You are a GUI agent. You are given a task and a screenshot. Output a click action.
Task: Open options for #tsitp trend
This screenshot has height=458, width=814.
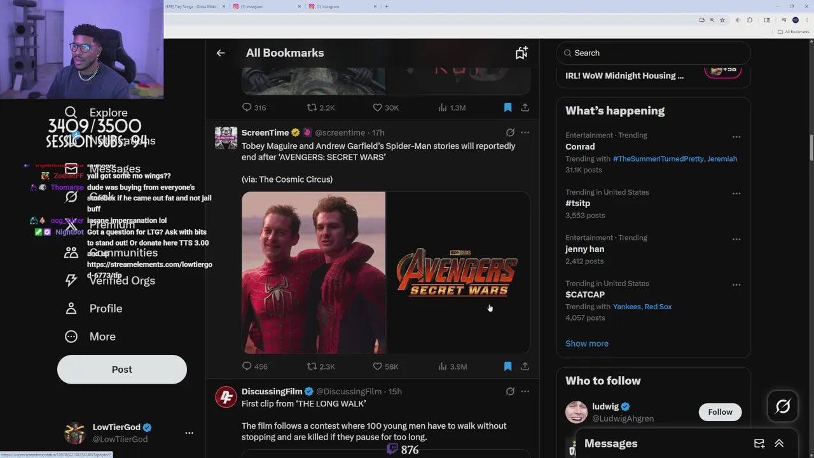(736, 193)
